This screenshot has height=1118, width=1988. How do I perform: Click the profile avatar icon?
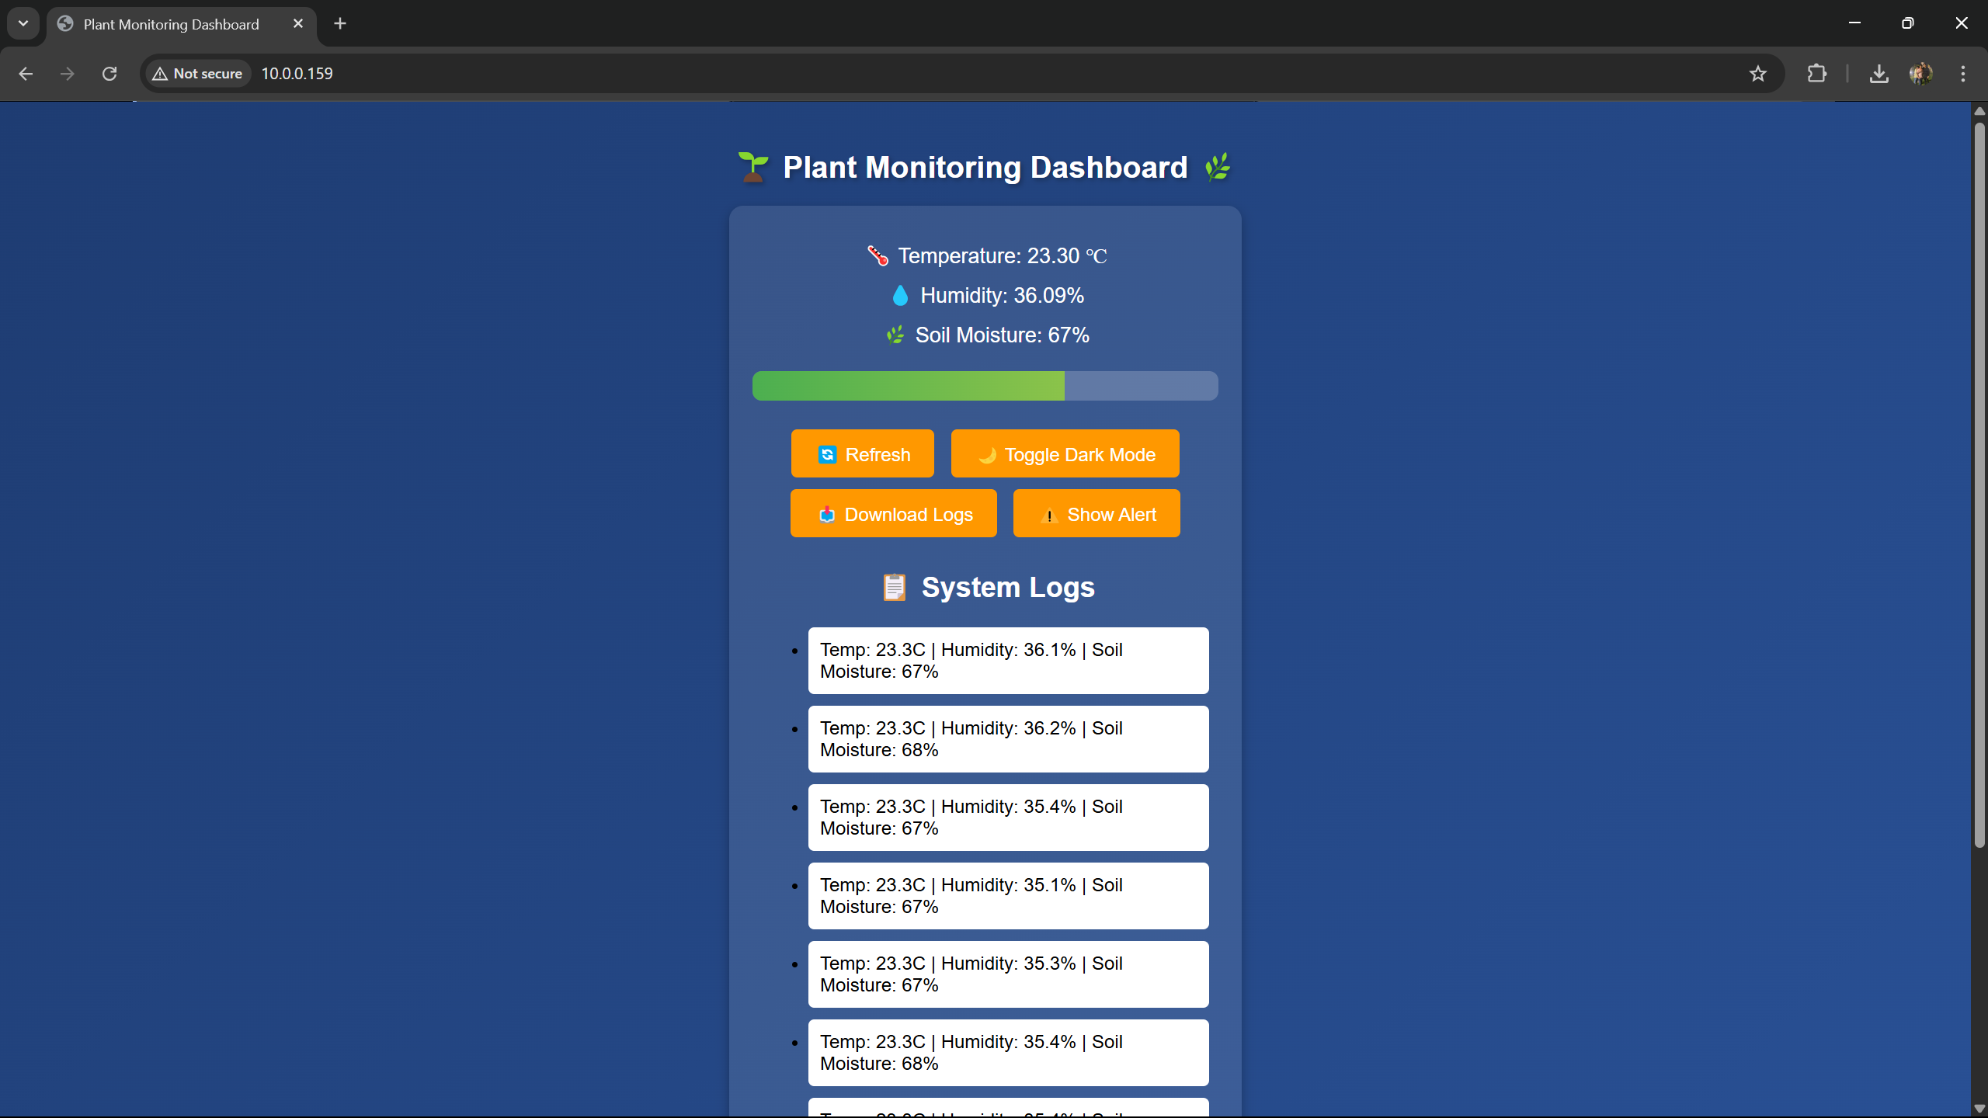pyautogui.click(x=1920, y=74)
